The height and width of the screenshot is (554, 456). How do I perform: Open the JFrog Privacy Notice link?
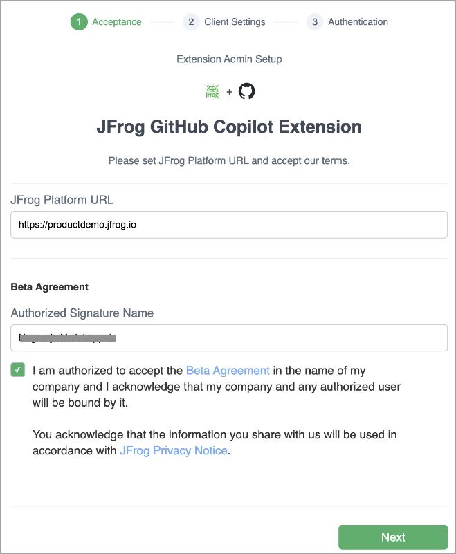pos(173,450)
